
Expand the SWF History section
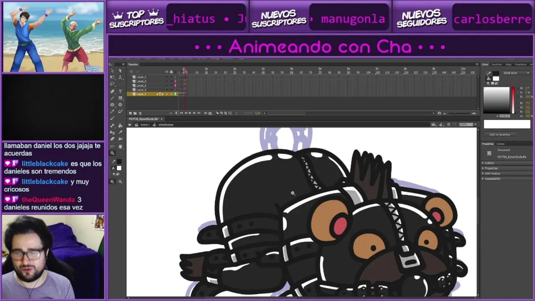coord(483,173)
